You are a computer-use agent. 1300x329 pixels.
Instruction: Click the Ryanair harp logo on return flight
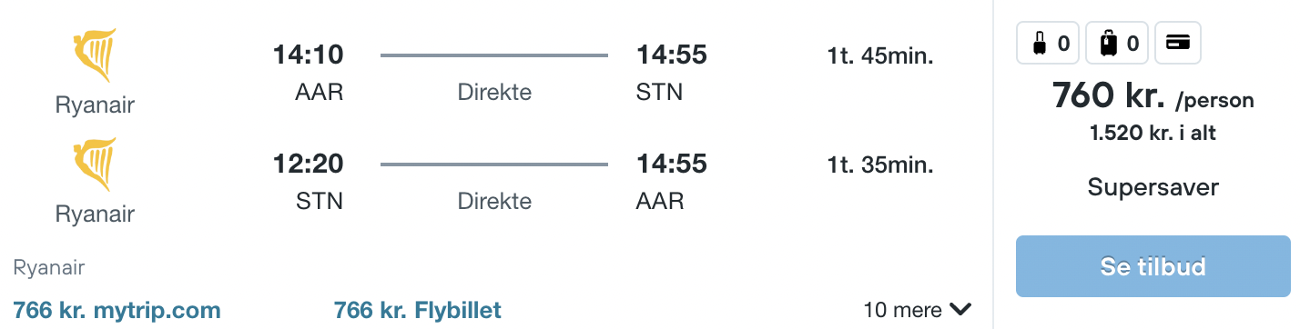pos(95,164)
